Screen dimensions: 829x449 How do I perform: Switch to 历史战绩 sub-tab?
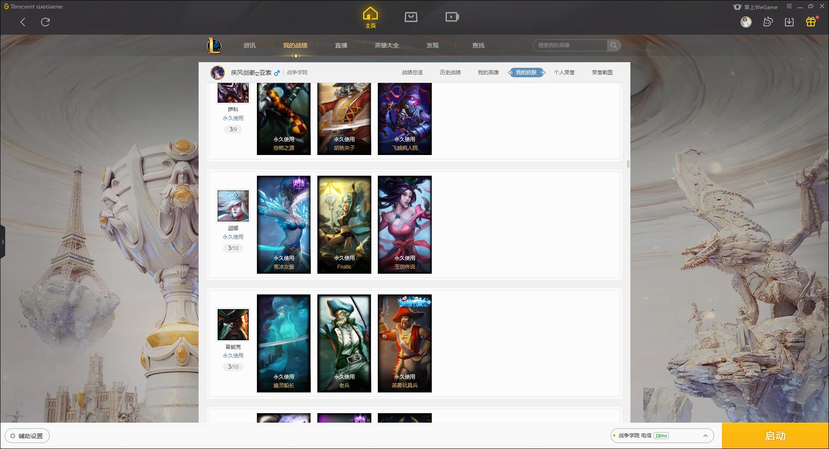click(x=450, y=73)
